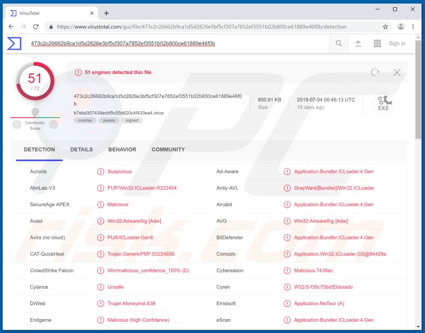The image size is (425, 333).
Task: Open the COMMUNITY tab
Action: click(x=168, y=150)
